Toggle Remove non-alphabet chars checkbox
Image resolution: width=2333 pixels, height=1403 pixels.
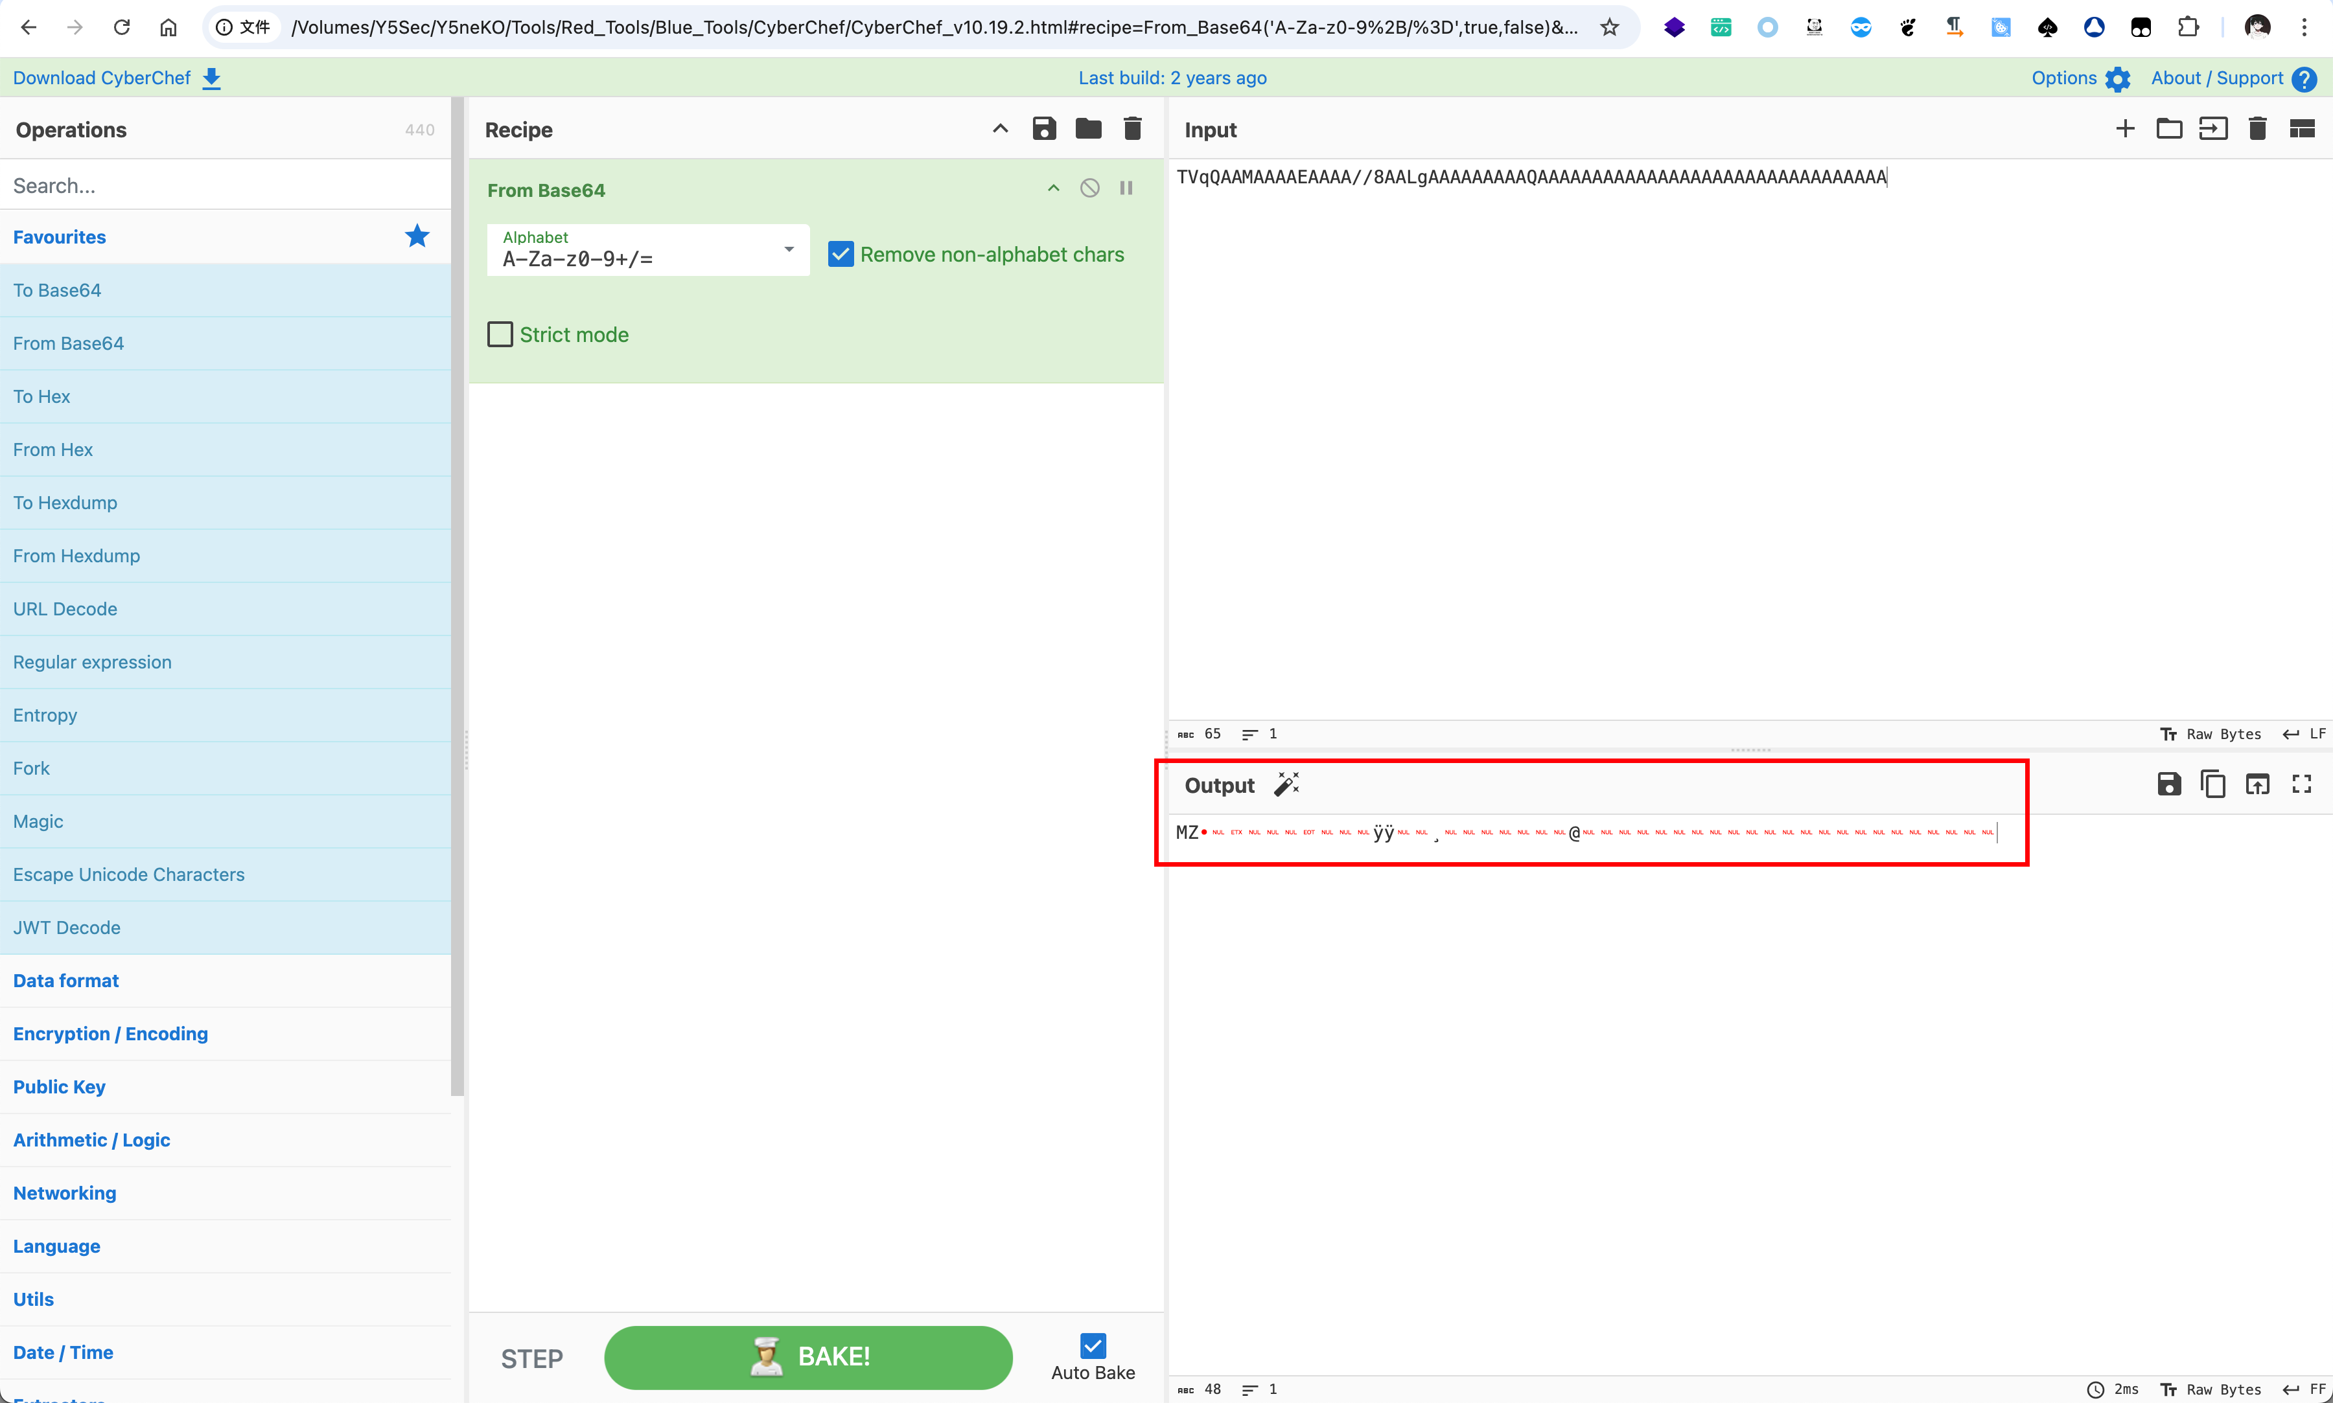click(x=841, y=255)
